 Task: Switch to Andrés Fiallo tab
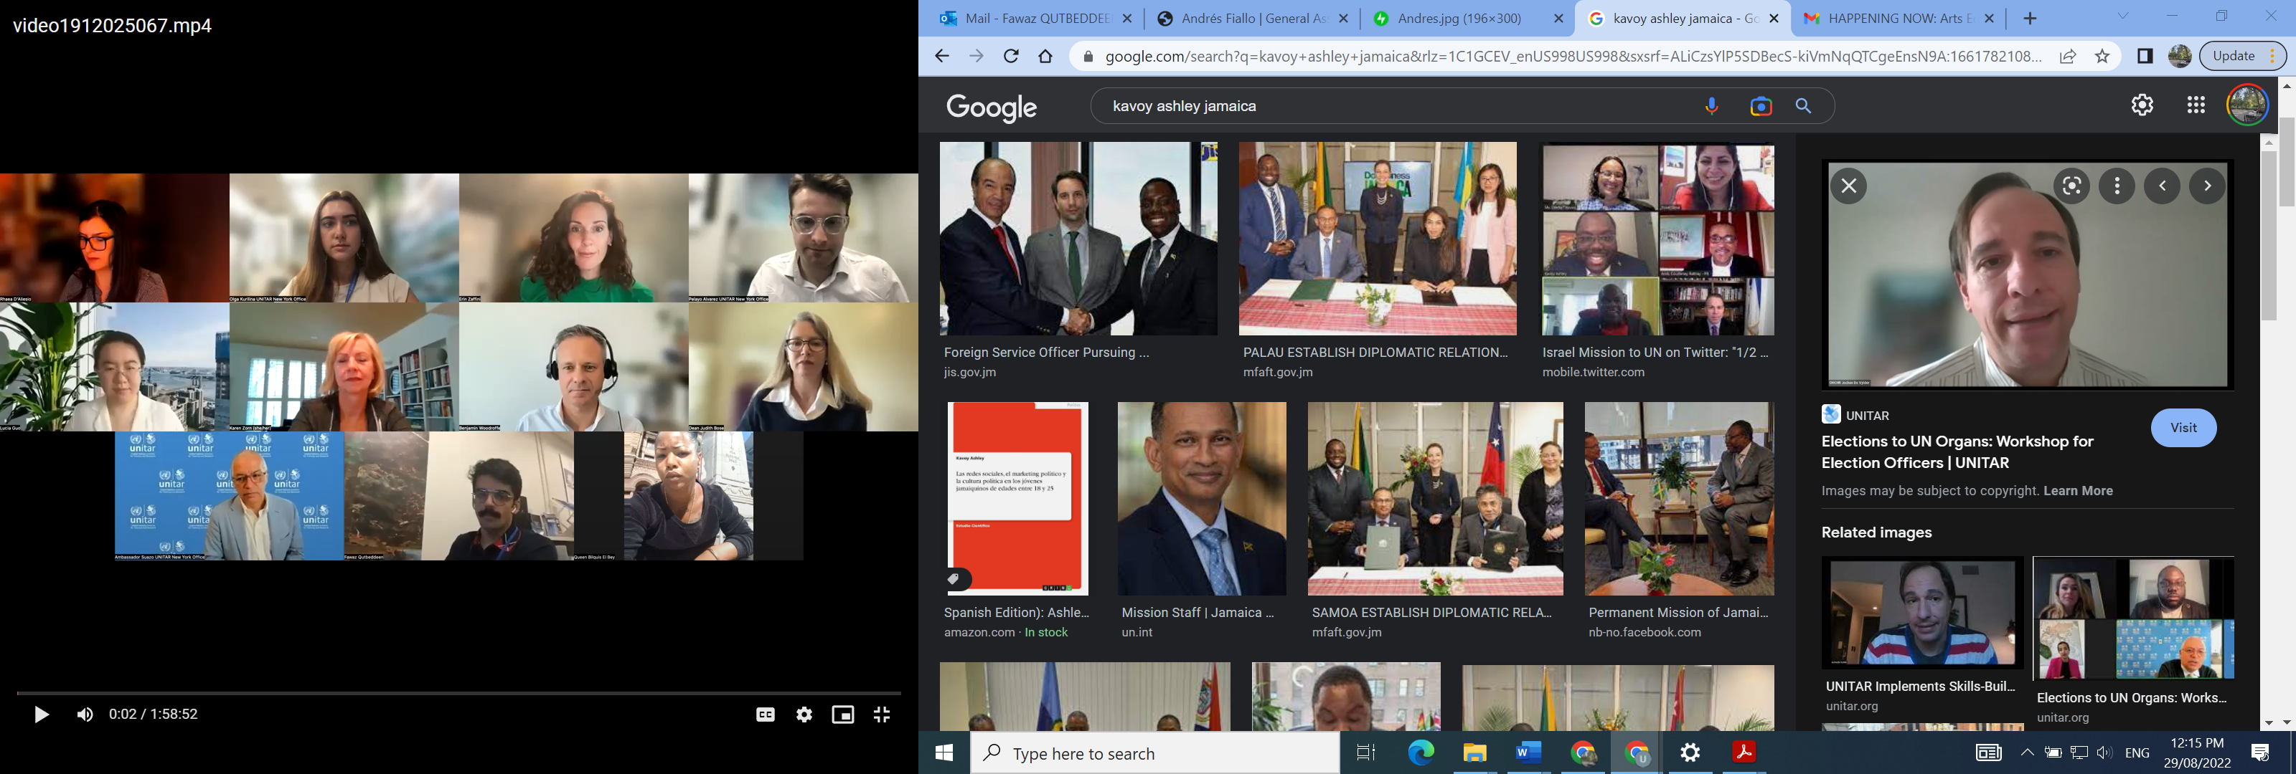click(x=1252, y=18)
